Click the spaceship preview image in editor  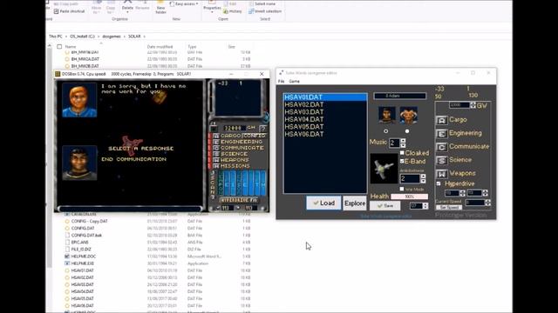coord(384,169)
